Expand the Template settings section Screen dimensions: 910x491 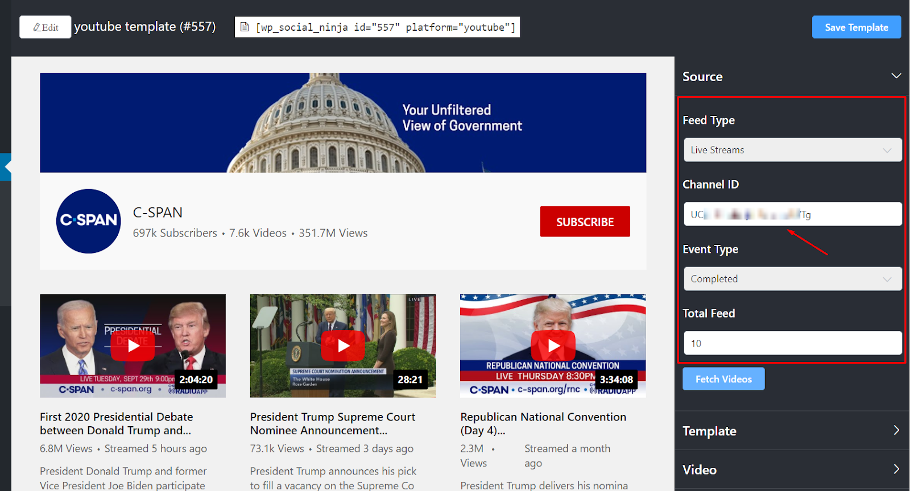pos(792,431)
